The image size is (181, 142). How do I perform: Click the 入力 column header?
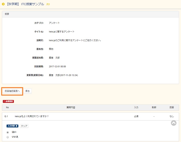tap(136, 107)
